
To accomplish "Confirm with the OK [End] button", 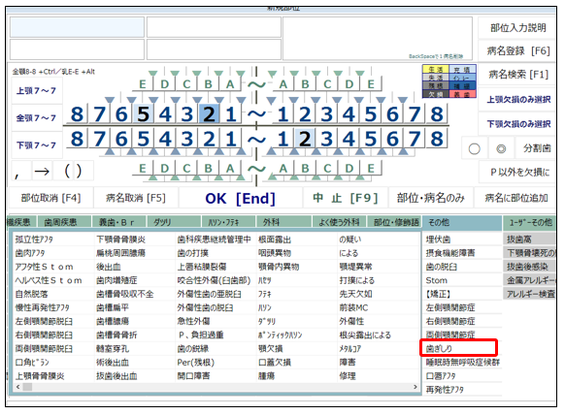I will (x=240, y=199).
